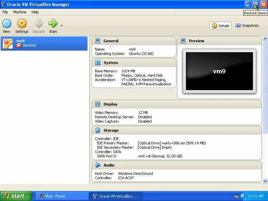This screenshot has width=268, height=201.
Task: Click the vm9 preview thumbnail
Action: (219, 71)
